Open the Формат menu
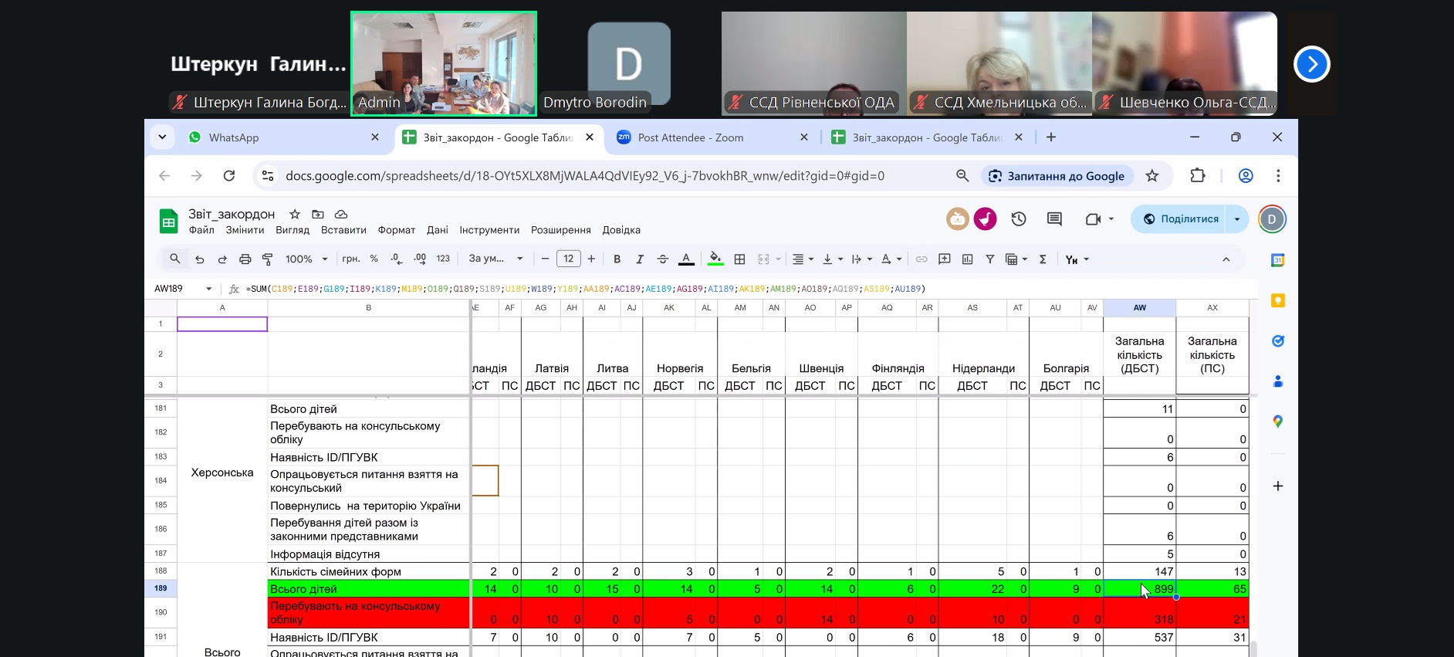This screenshot has height=657, width=1454. 396,230
